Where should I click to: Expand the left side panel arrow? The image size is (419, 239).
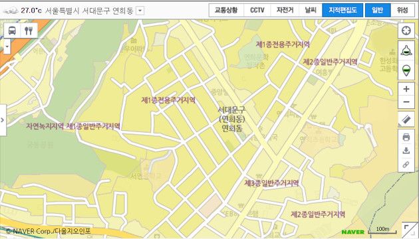3,120
